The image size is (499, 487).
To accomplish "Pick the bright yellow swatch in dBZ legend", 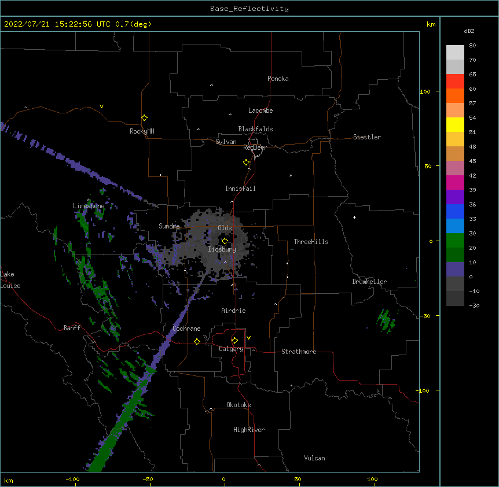I will pyautogui.click(x=455, y=124).
